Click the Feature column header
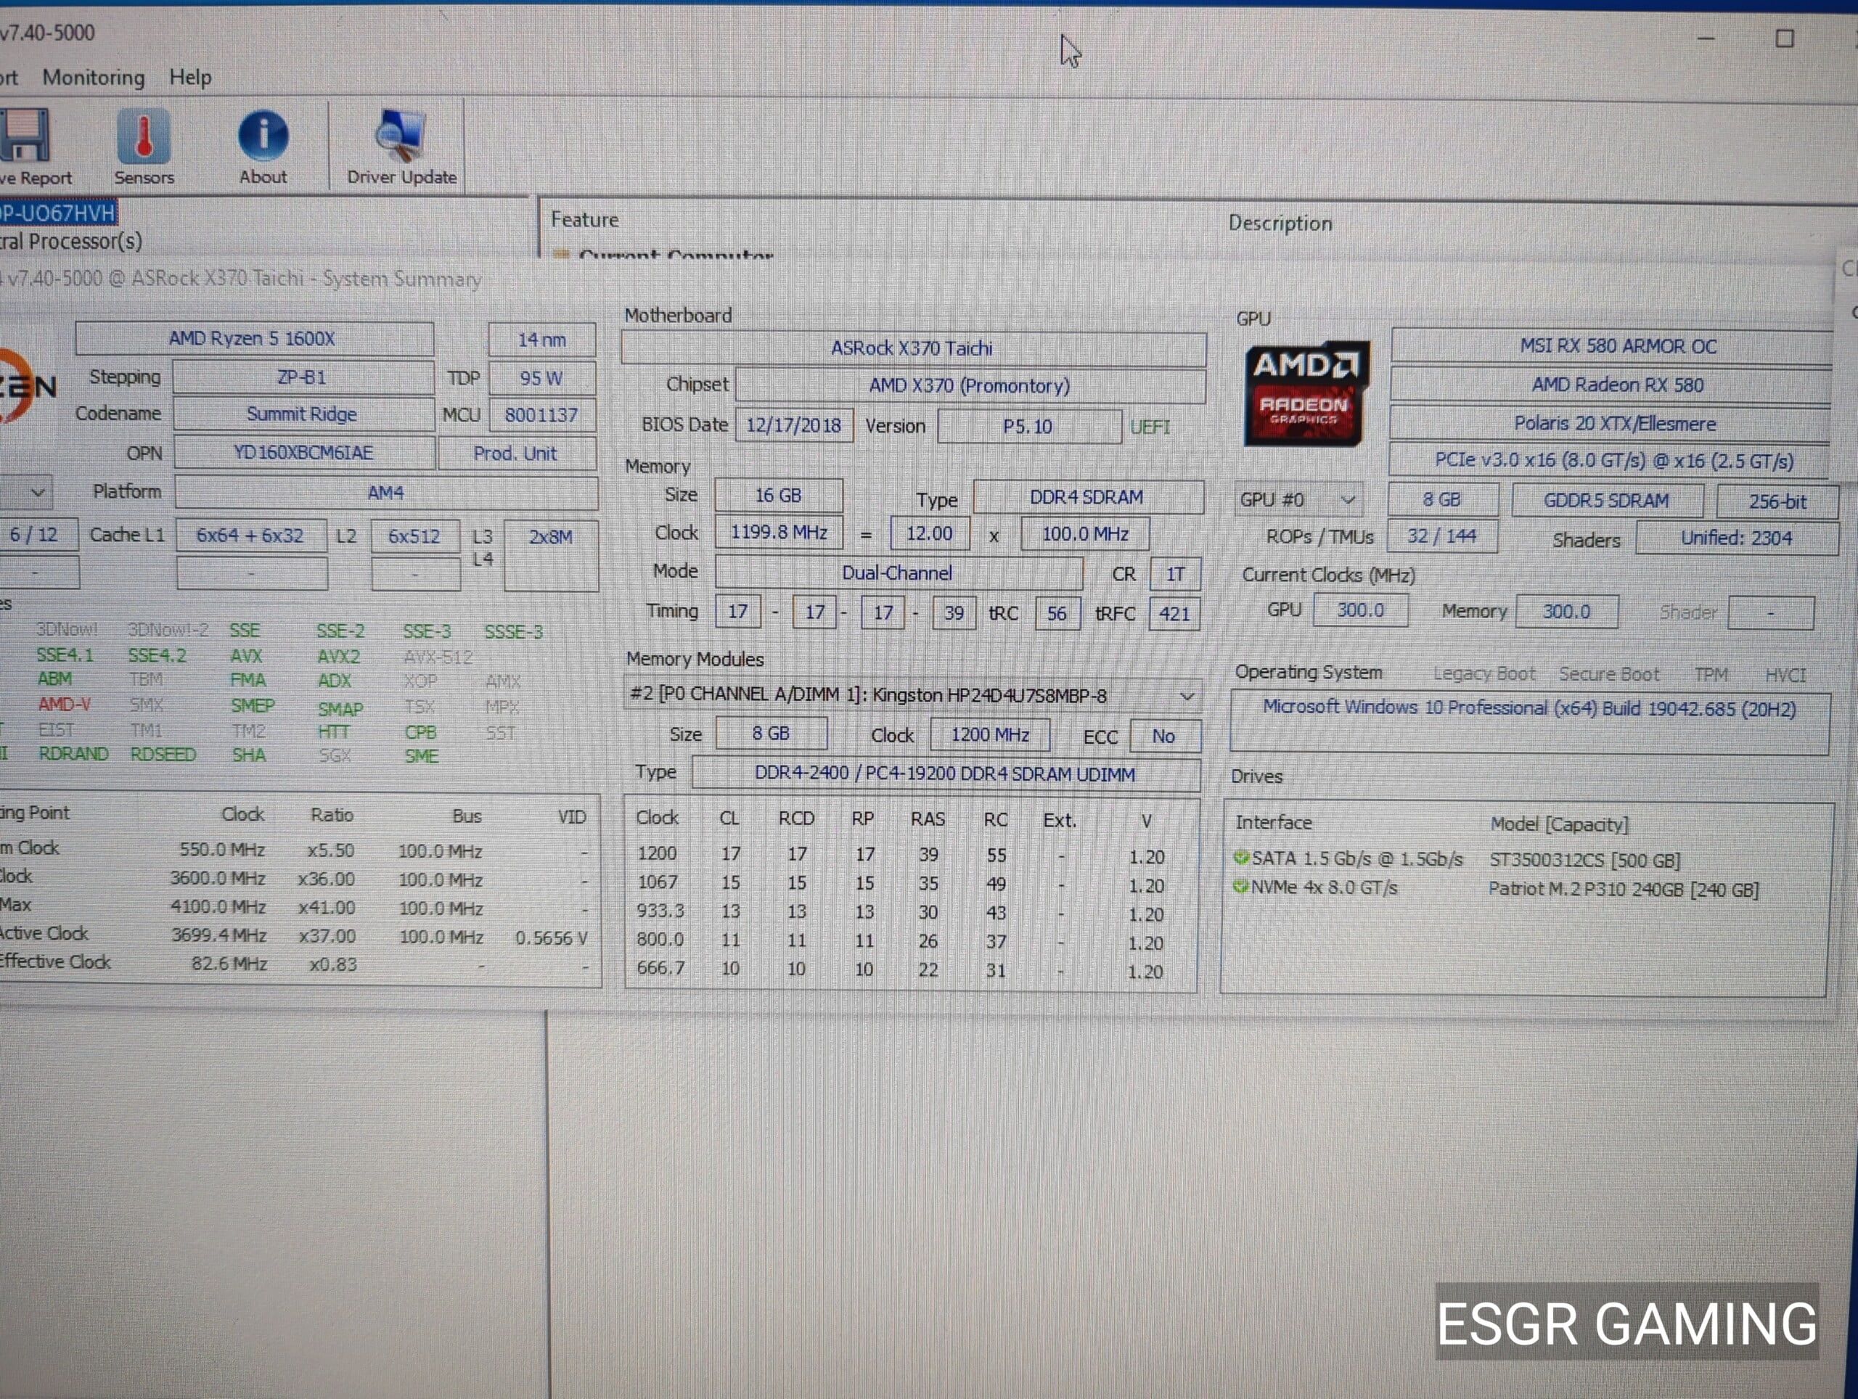 pyautogui.click(x=584, y=220)
